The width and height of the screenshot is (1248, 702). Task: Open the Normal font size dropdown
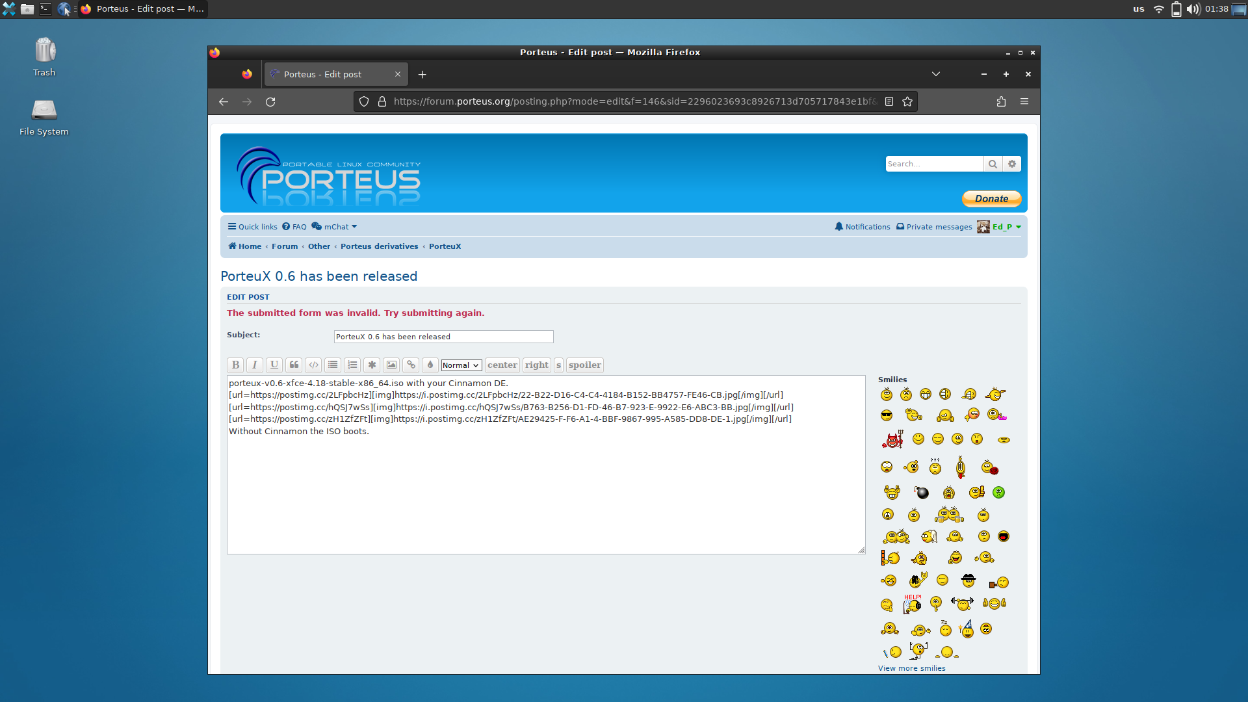click(x=461, y=365)
